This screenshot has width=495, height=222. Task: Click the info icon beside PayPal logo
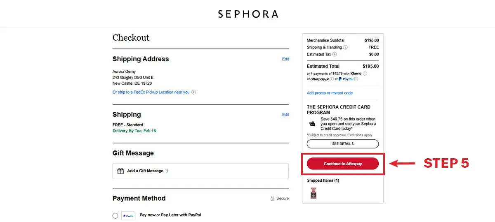click(356, 79)
